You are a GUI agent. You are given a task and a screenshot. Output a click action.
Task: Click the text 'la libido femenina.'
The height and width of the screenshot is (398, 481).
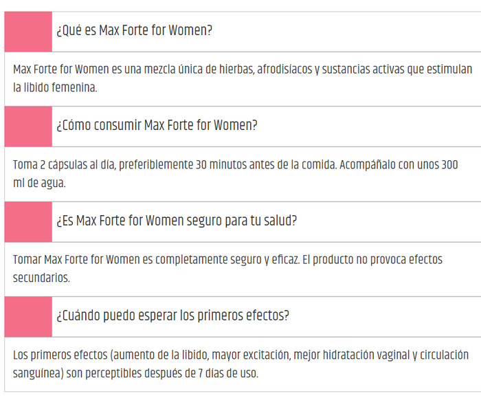point(56,87)
